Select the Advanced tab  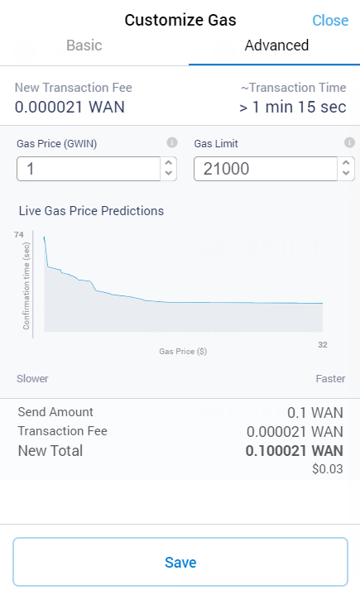tap(277, 46)
